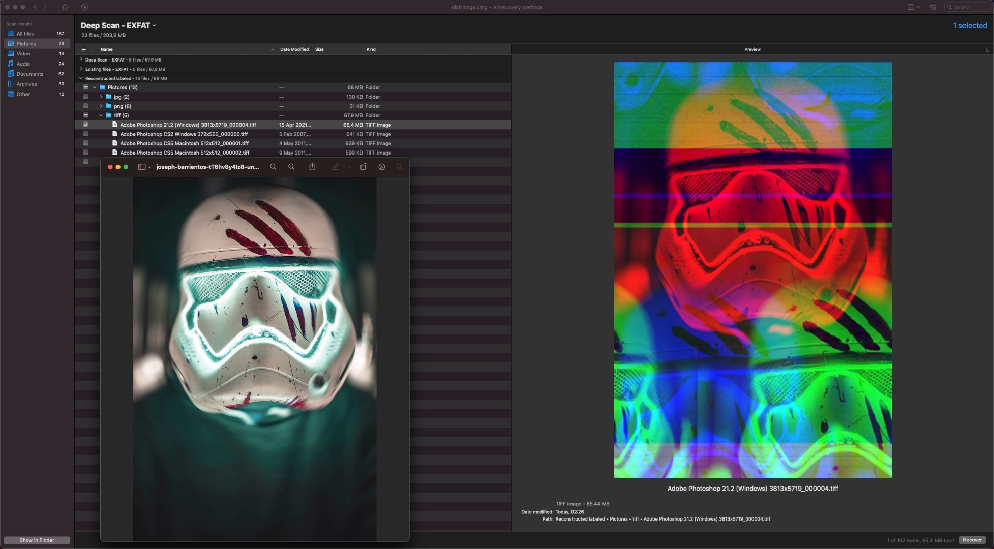Zoom in using the image viewer toolbar
The height and width of the screenshot is (549, 994).
[291, 167]
